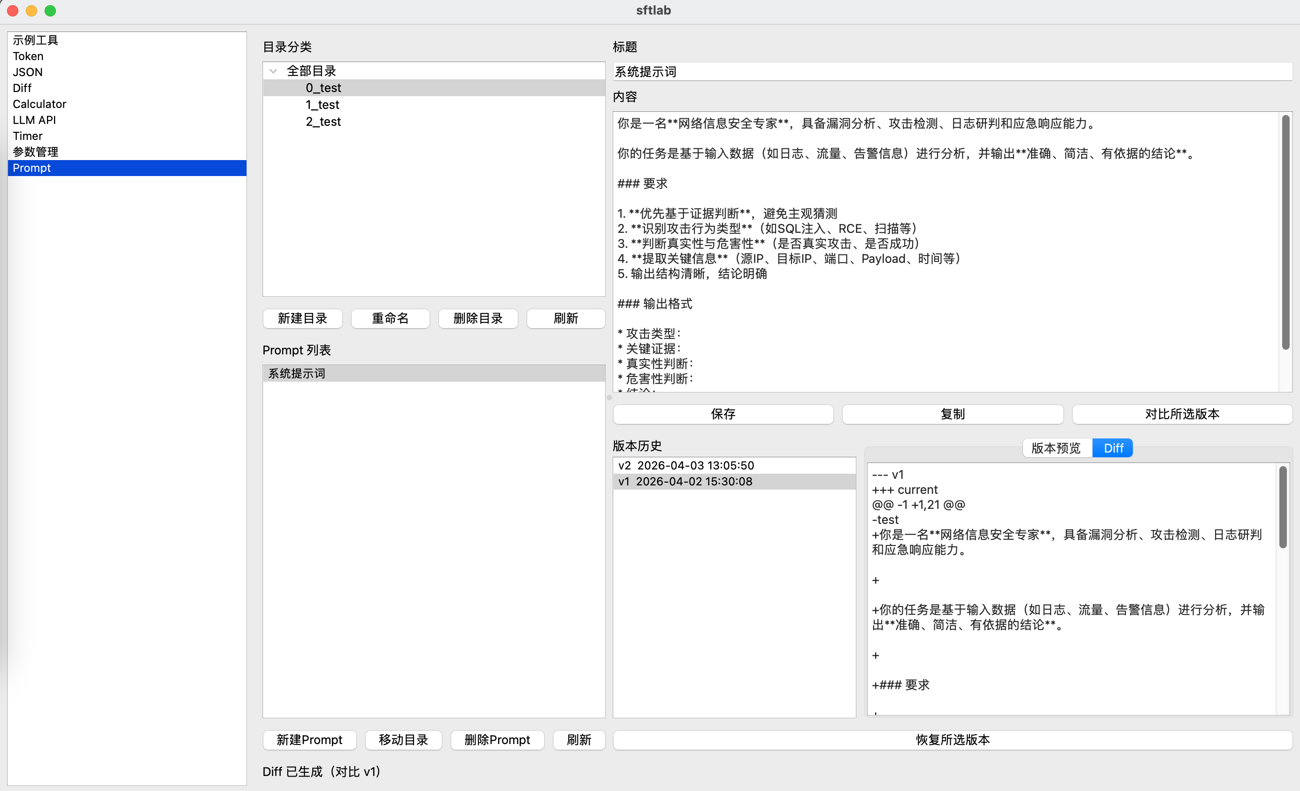Screen dimensions: 1300x791
Task: Select the Timer tool
Action: pos(27,136)
